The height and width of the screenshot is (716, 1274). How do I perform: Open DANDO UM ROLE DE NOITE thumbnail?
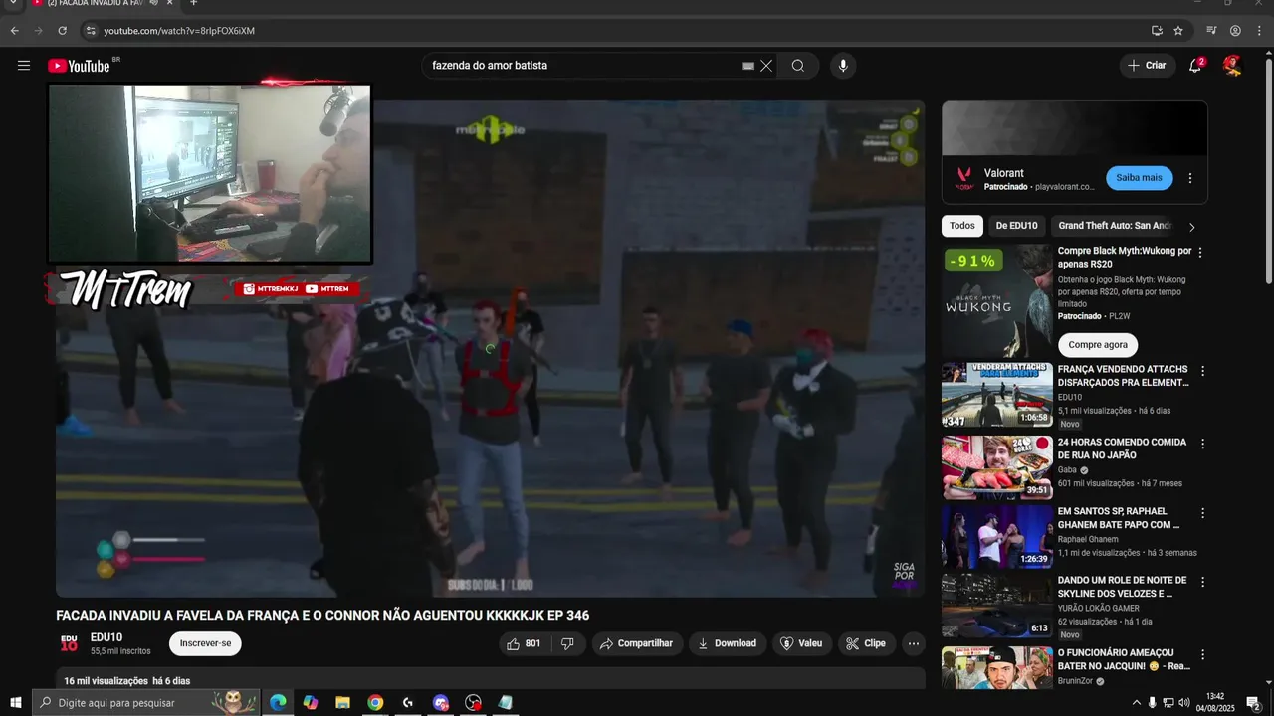pyautogui.click(x=997, y=606)
